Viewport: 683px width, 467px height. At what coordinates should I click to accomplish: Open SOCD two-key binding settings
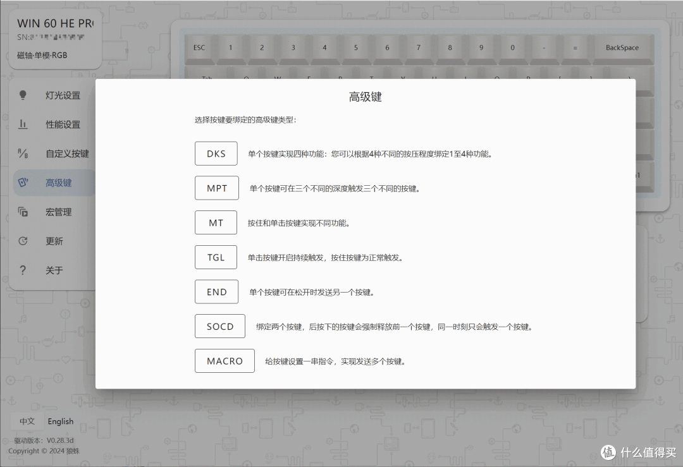pos(219,326)
